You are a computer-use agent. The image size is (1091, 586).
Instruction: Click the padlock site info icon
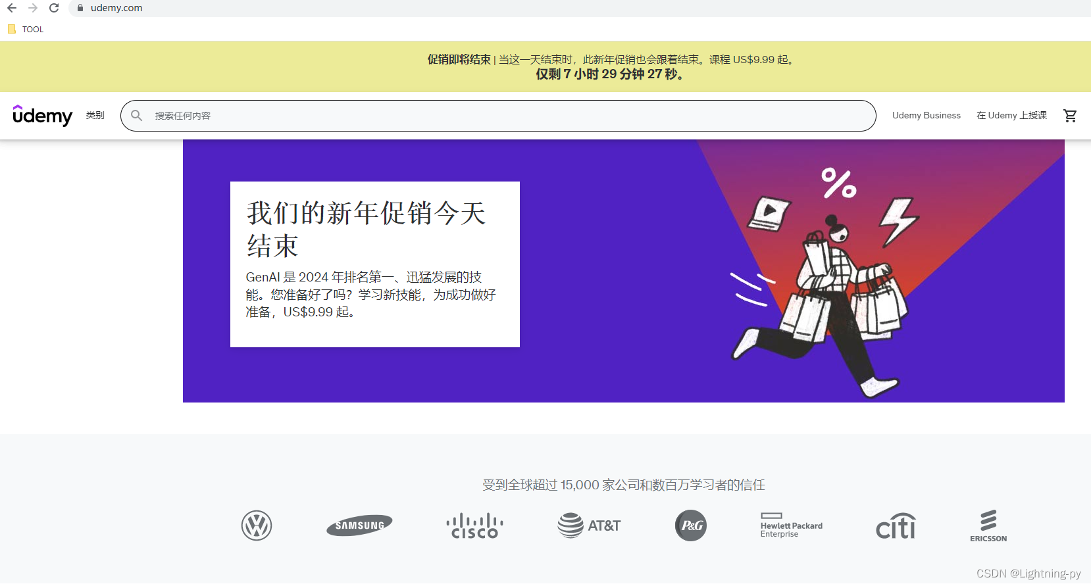pos(80,8)
